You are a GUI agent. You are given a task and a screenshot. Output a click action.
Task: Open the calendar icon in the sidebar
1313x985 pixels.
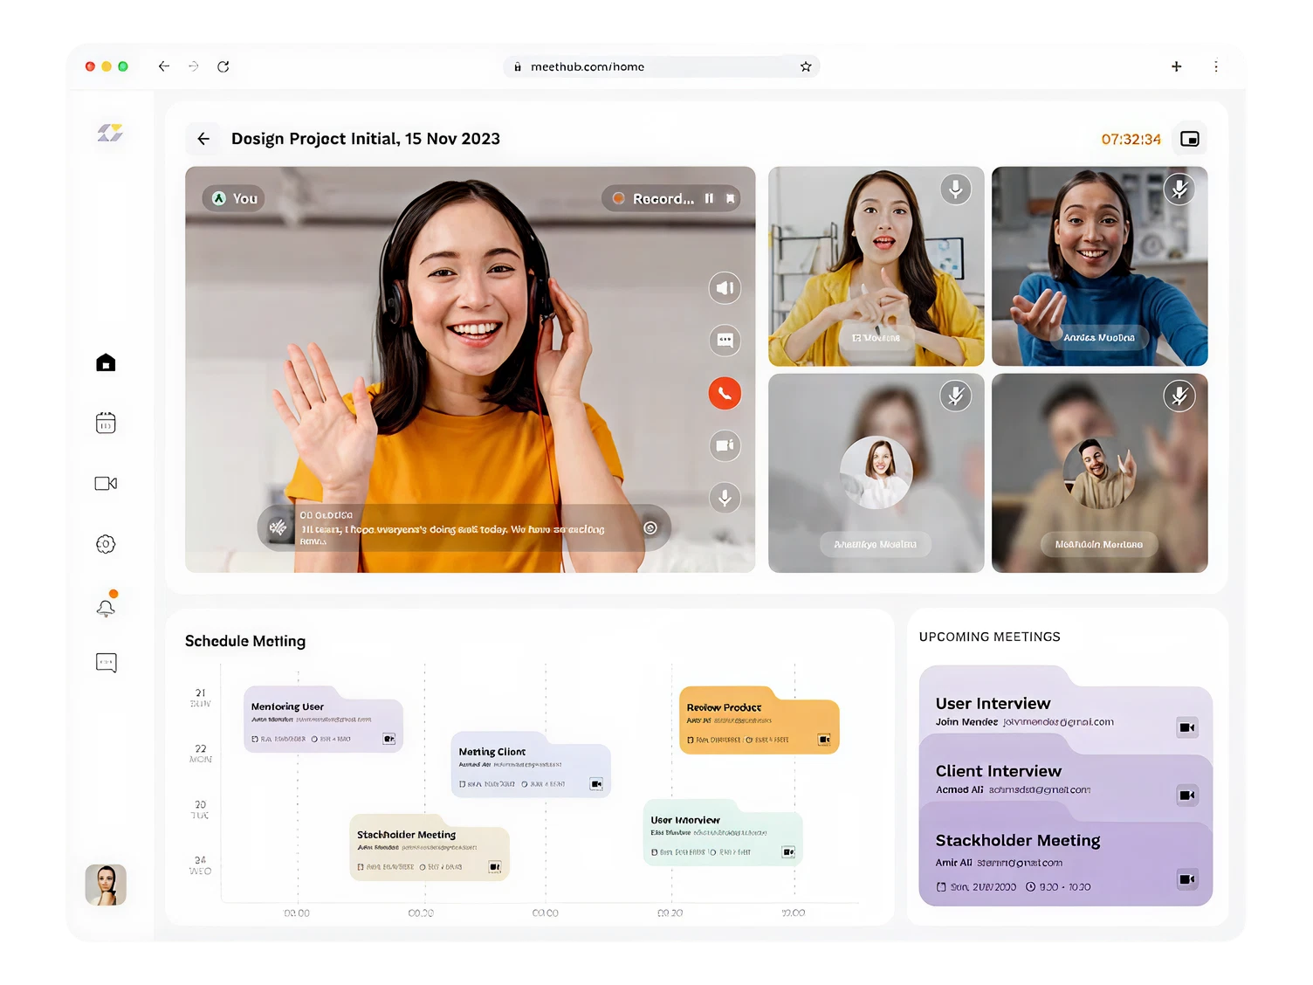pyautogui.click(x=106, y=424)
